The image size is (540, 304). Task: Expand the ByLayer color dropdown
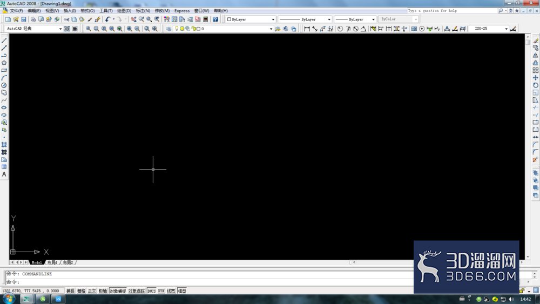251,19
